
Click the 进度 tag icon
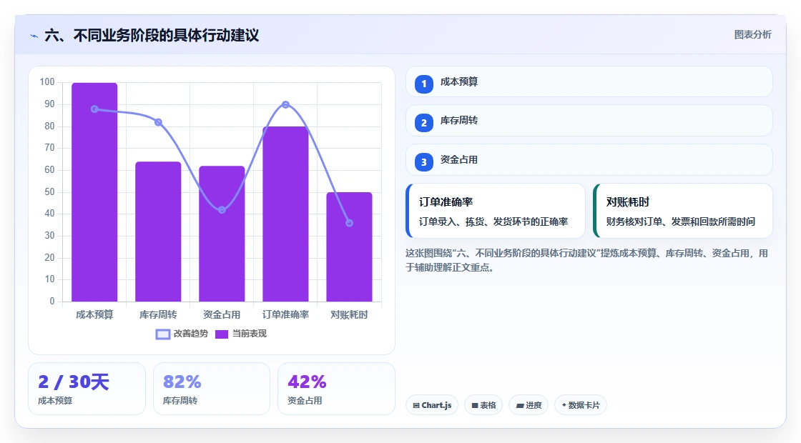coord(519,405)
